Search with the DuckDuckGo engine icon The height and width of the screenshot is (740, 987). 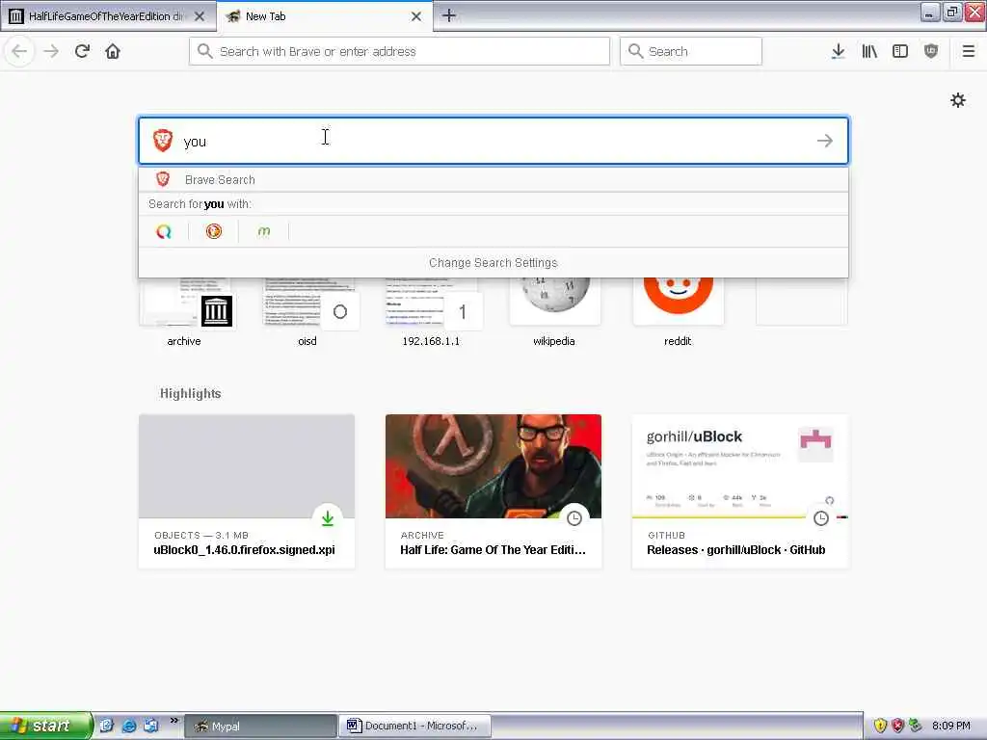[214, 231]
